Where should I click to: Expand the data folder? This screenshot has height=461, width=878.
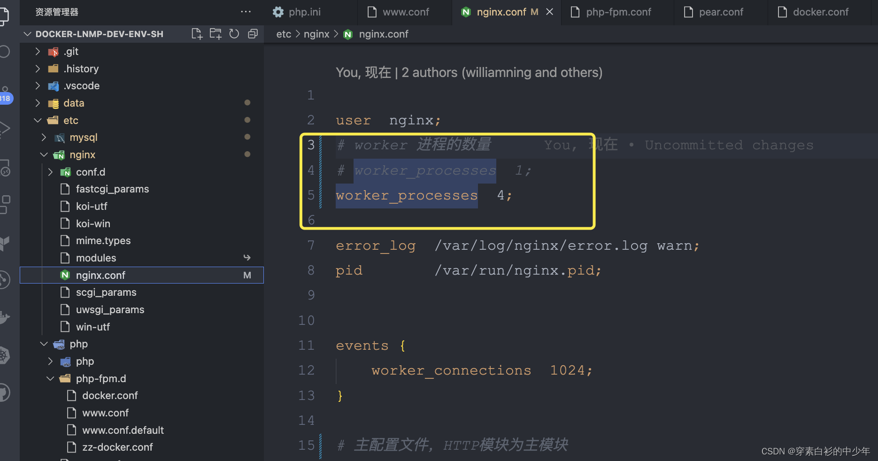[38, 103]
